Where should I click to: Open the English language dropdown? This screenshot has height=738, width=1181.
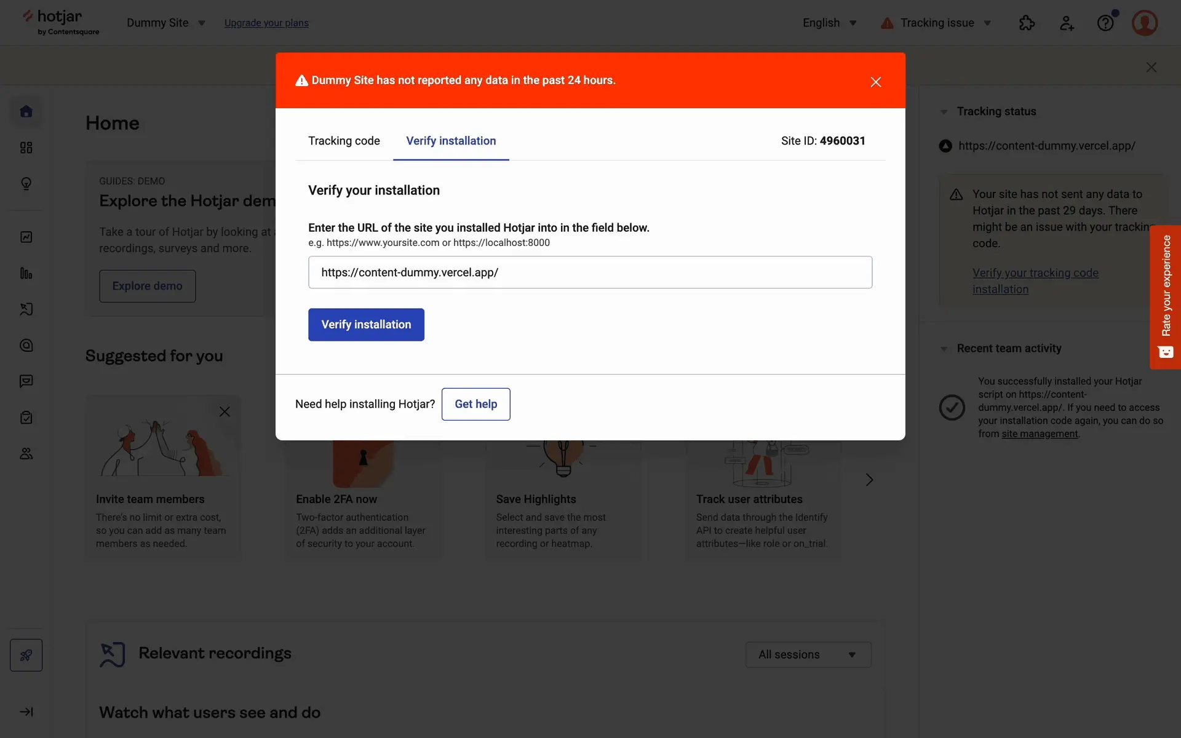click(x=829, y=23)
